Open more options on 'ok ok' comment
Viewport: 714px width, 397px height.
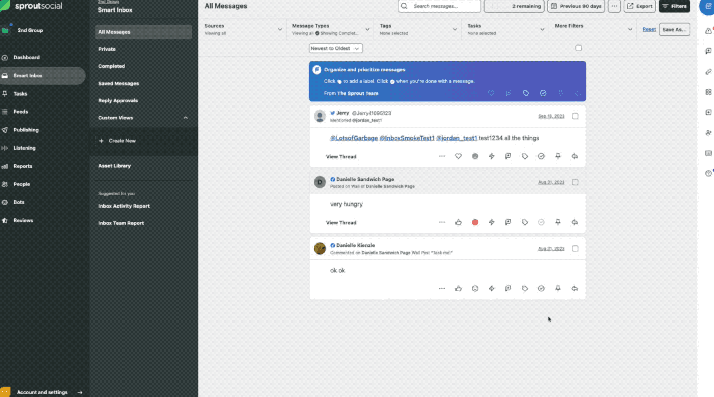(442, 288)
